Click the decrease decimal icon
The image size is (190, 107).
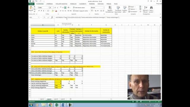tap(103, 11)
